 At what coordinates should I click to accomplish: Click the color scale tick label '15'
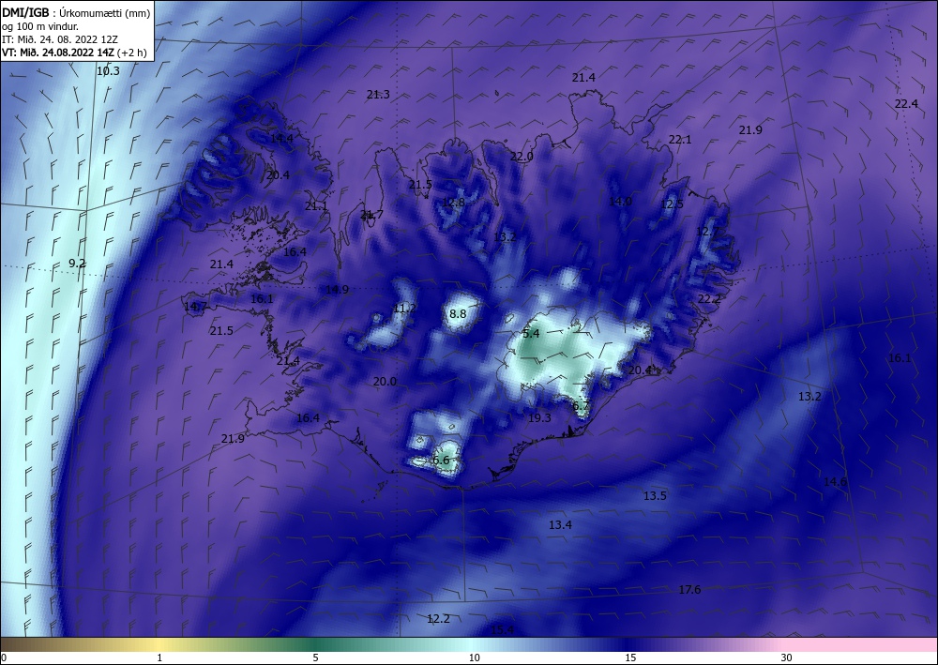tap(630, 658)
